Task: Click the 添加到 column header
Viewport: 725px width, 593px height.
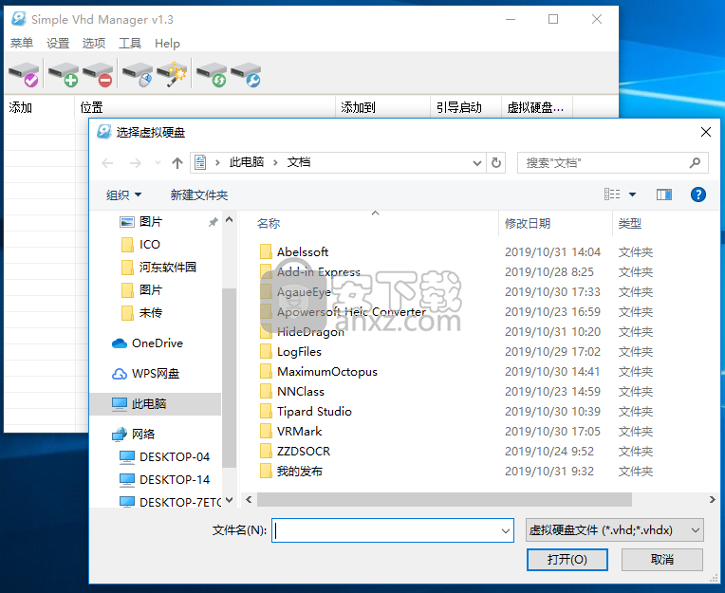Action: [382, 107]
